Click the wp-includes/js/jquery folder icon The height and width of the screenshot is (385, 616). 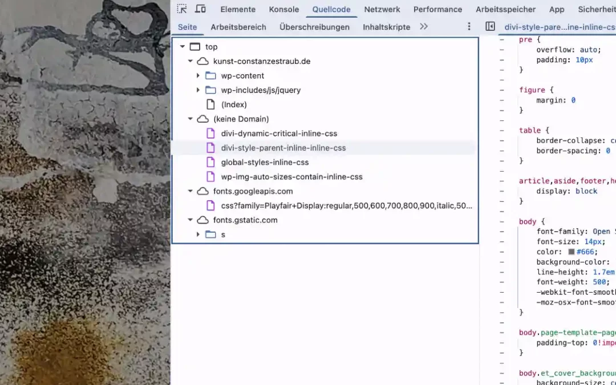pyautogui.click(x=211, y=90)
